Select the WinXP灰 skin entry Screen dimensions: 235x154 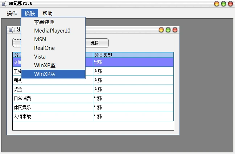click(x=53, y=74)
